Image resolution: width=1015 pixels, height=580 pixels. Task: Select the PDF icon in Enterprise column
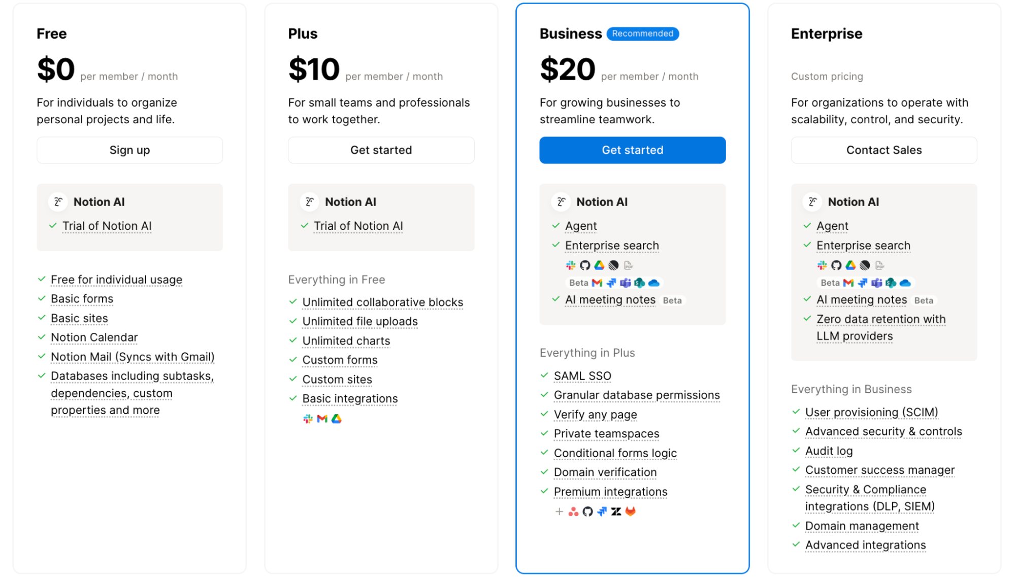[880, 265]
